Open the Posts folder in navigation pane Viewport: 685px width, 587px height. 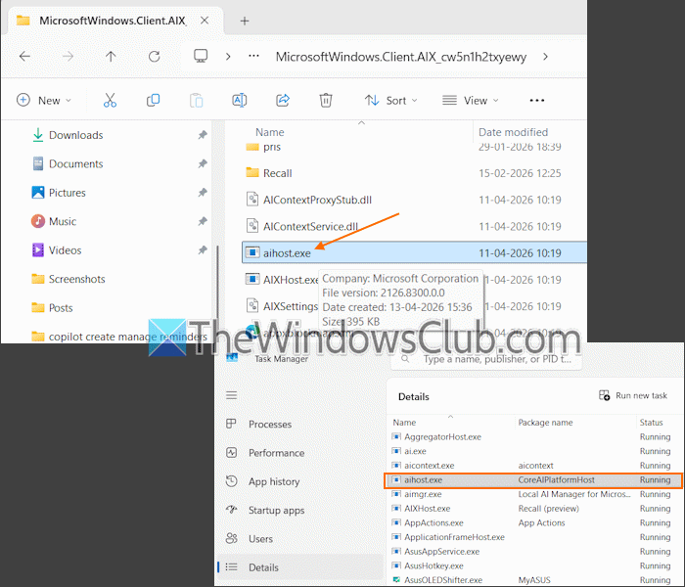(61, 308)
